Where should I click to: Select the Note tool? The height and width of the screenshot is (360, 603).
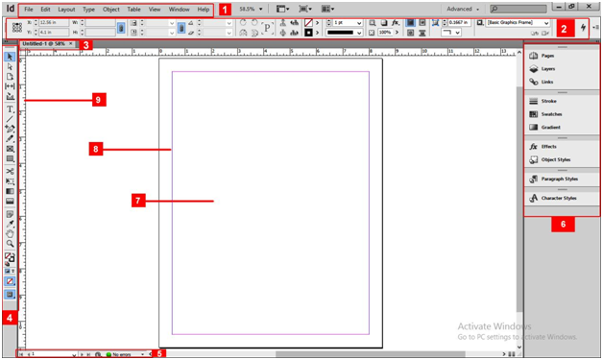click(10, 214)
